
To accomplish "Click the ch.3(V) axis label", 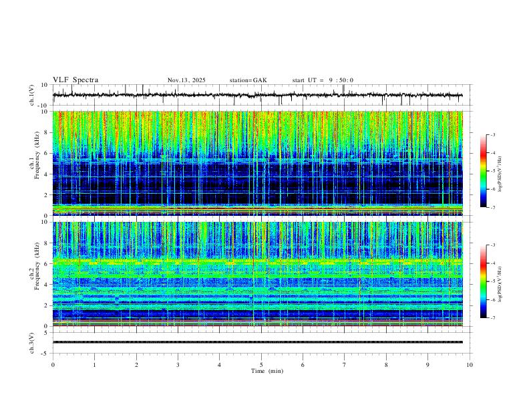I will [x=32, y=343].
